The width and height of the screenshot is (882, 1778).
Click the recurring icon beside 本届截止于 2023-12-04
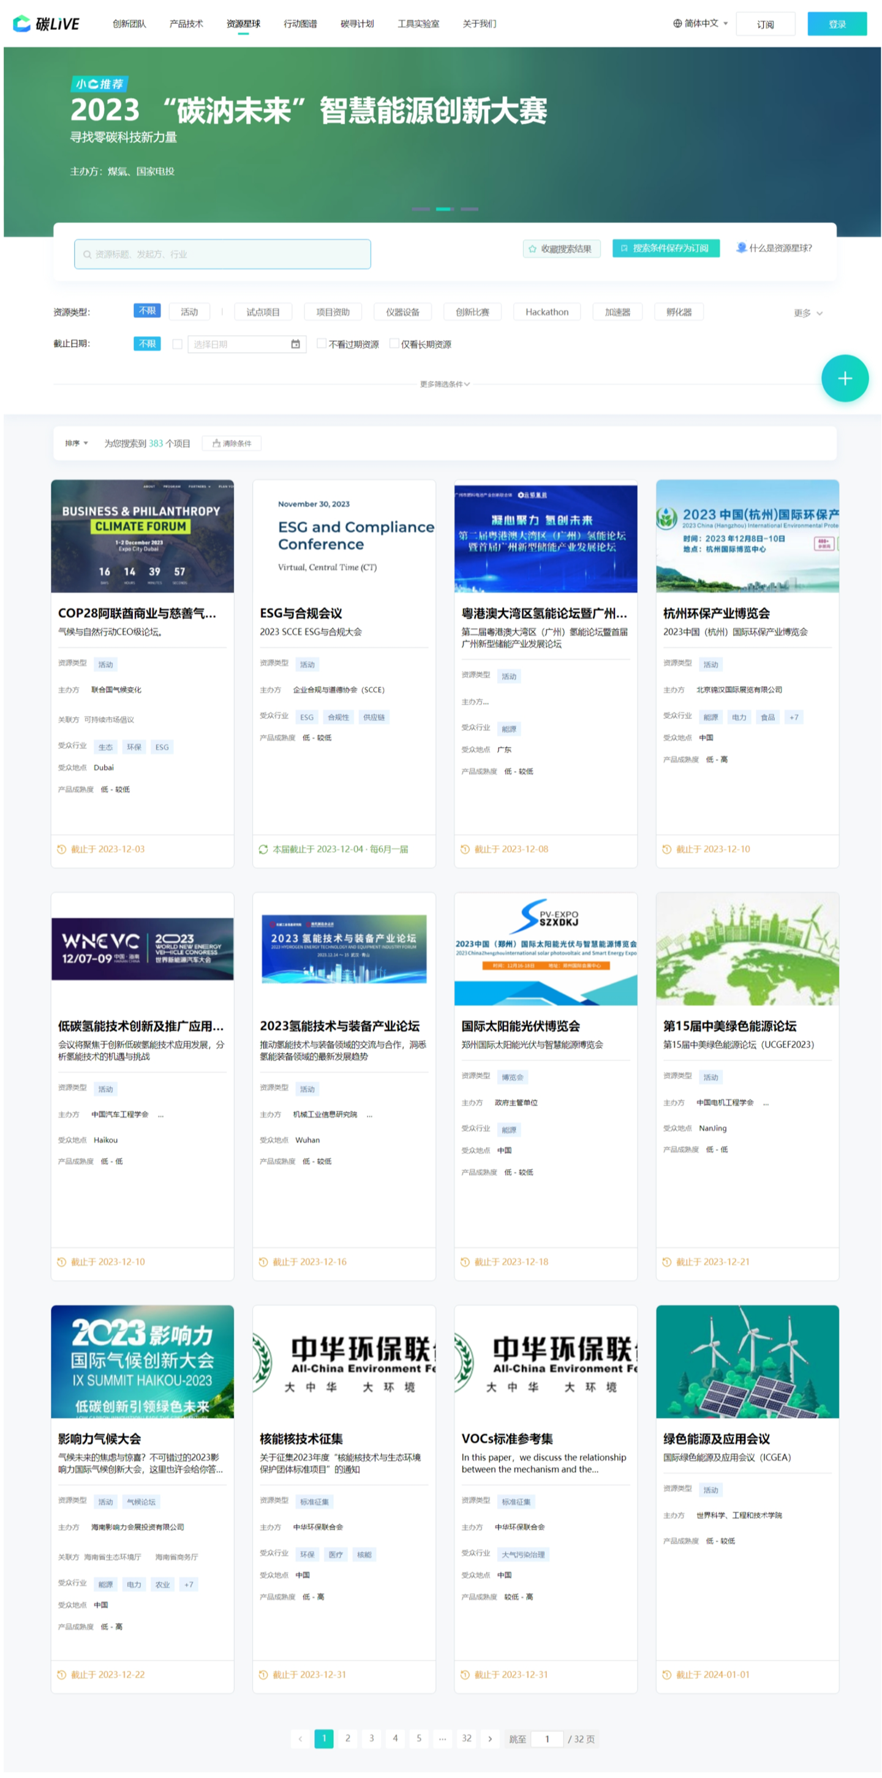coord(263,849)
